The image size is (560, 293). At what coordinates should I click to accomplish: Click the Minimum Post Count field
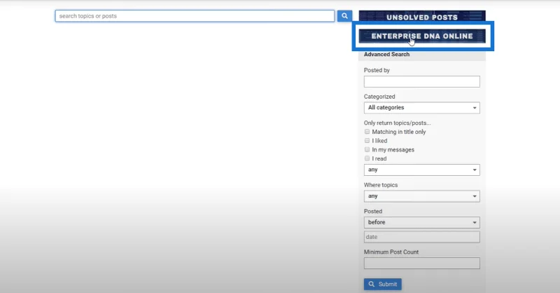click(422, 264)
